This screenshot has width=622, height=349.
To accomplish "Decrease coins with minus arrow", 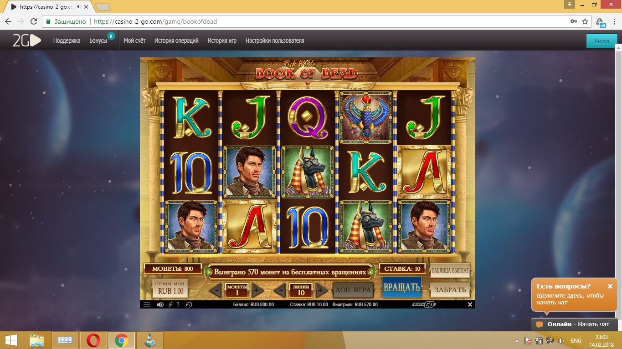I will click(x=216, y=290).
